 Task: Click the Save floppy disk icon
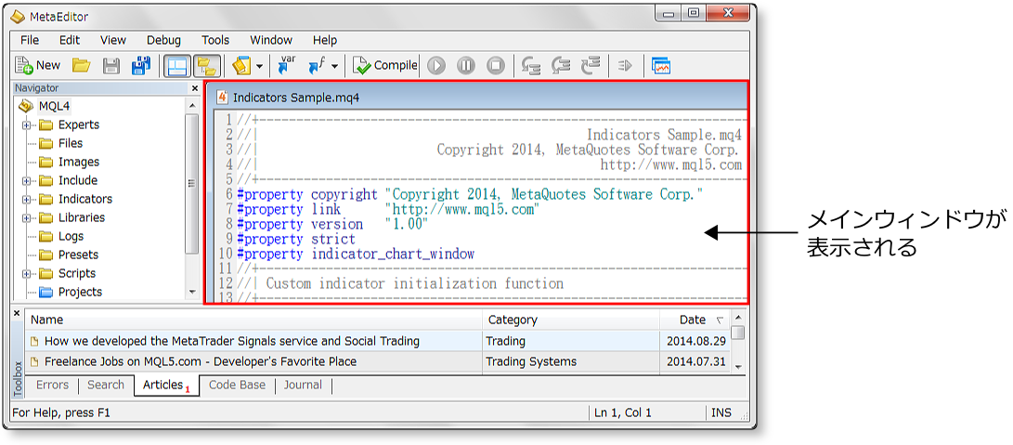pyautogui.click(x=111, y=66)
